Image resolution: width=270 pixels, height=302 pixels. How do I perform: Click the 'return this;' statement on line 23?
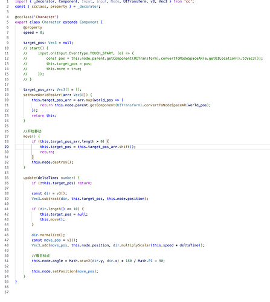pos(44,115)
